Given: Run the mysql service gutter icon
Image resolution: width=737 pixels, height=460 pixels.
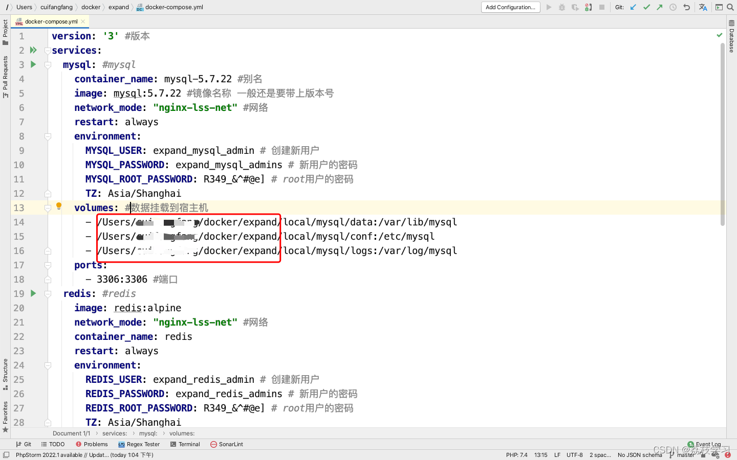Looking at the screenshot, I should tap(33, 64).
